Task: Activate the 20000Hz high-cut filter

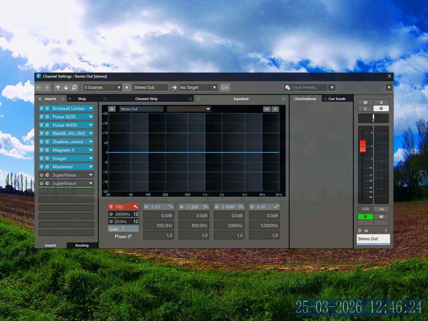Action: click(111, 214)
